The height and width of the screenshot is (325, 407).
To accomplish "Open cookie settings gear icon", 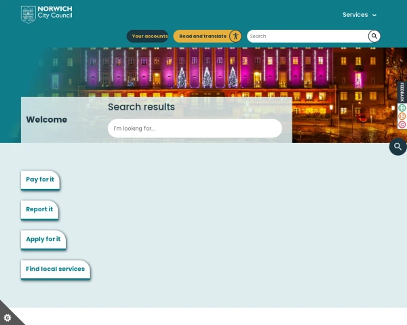I will (x=7, y=318).
